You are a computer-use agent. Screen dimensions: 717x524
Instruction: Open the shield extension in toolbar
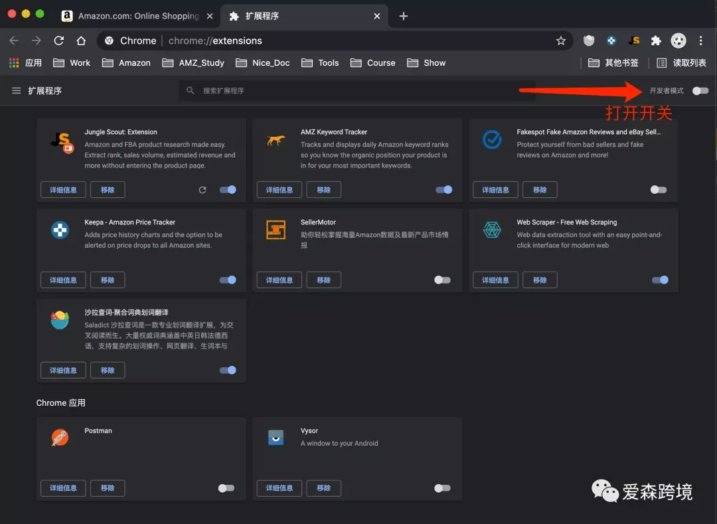tap(588, 41)
